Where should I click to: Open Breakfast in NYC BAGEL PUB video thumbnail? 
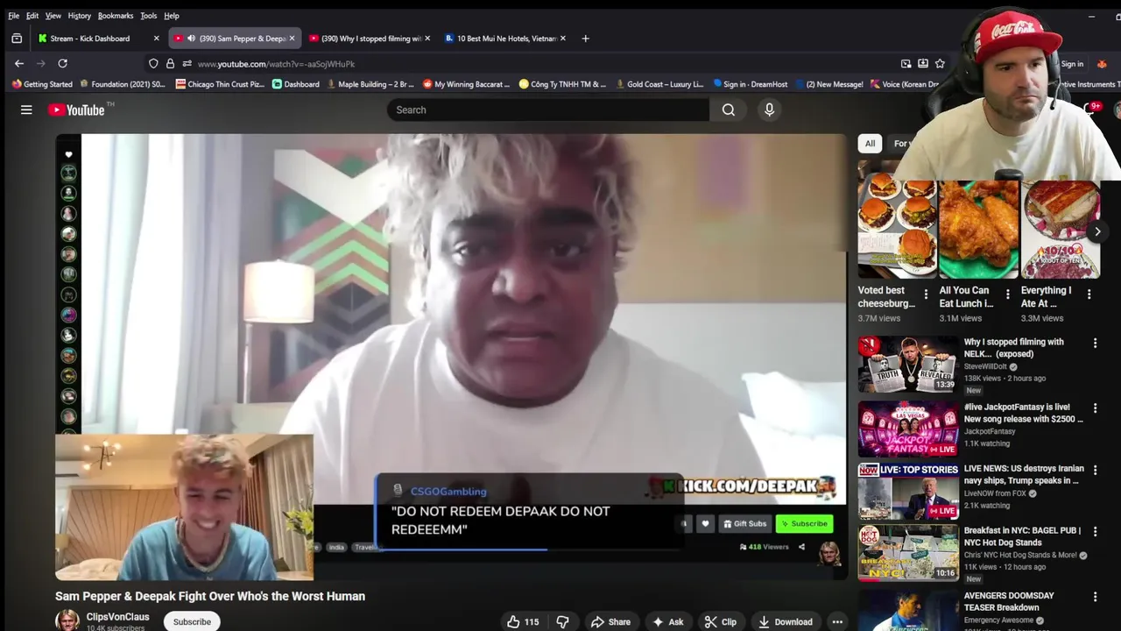pos(908,553)
